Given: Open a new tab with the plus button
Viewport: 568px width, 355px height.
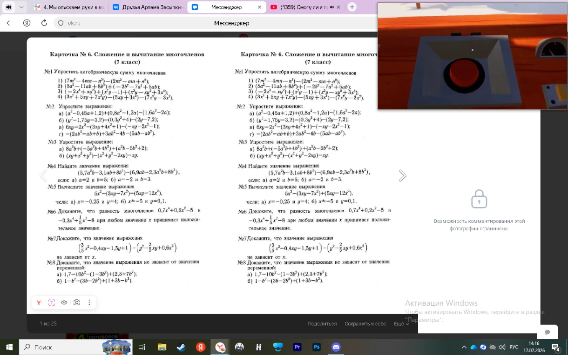Looking at the screenshot, I should (x=352, y=7).
